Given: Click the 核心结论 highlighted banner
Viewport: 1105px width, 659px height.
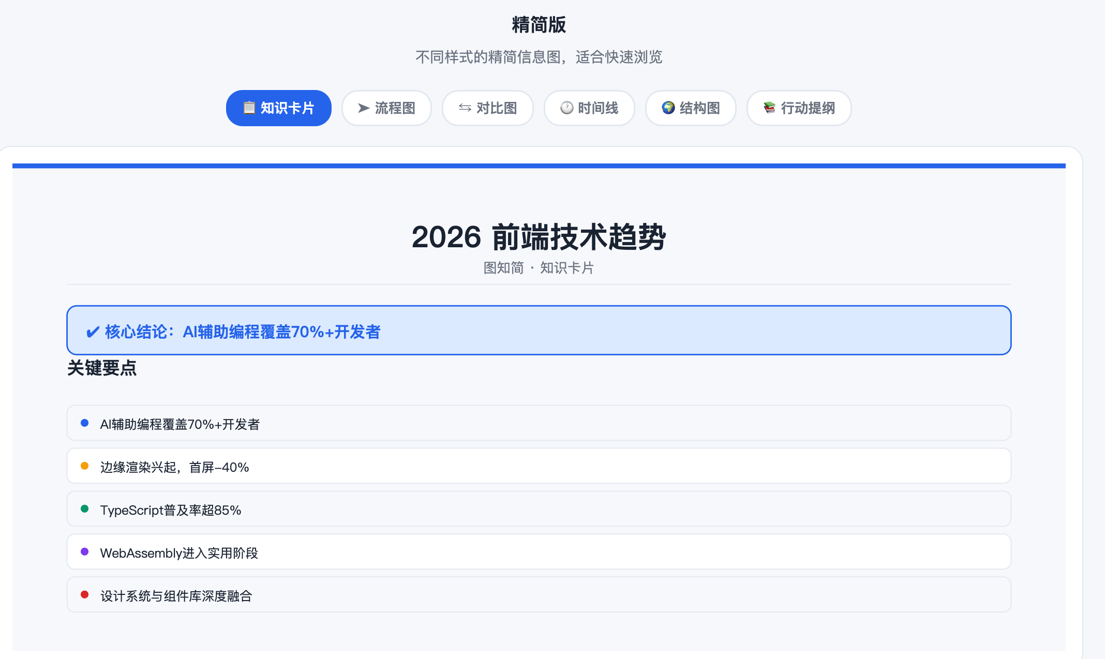Looking at the screenshot, I should pos(539,330).
